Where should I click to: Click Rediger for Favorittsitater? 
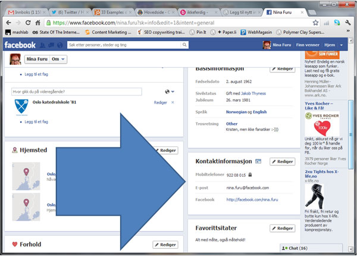click(x=282, y=228)
